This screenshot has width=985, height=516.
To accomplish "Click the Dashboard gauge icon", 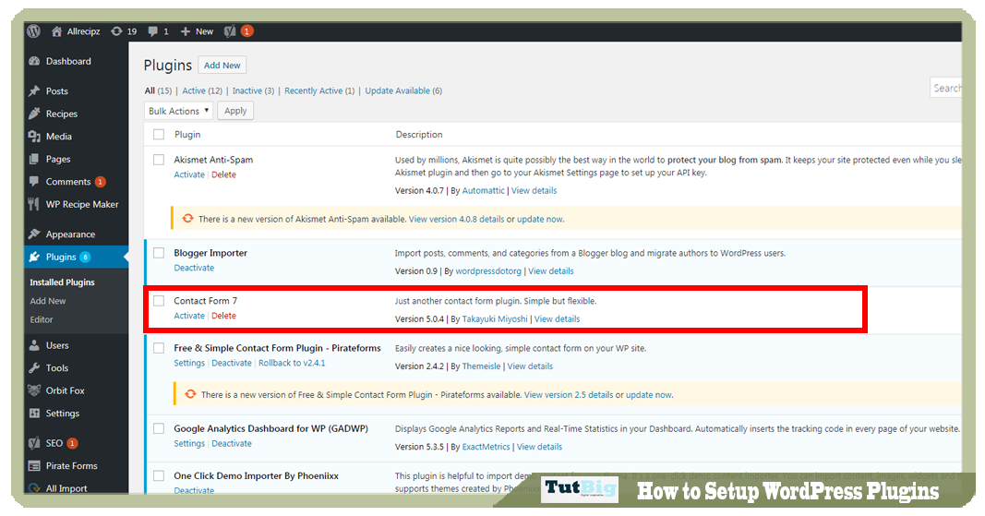I will 34,61.
